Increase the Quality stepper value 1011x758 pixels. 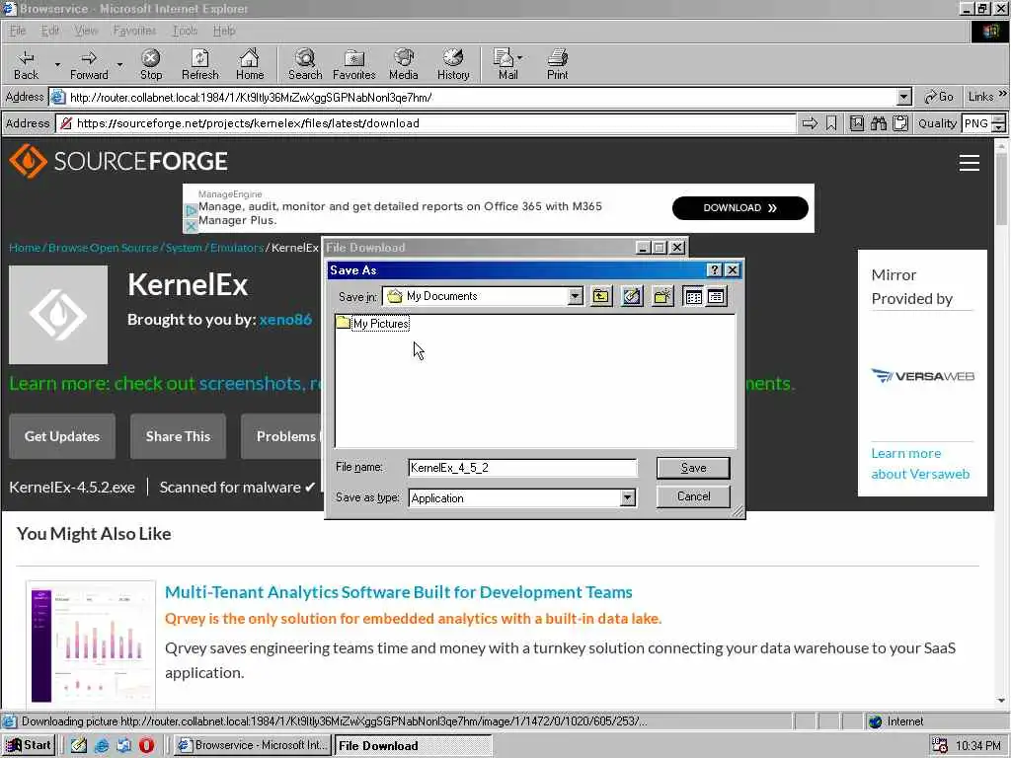click(999, 118)
